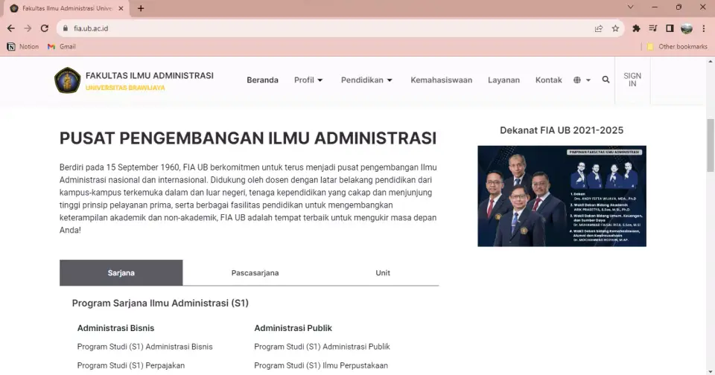
Task: Open Program Studi (S1) Ilmu Perpustakaan
Action: [x=321, y=365]
